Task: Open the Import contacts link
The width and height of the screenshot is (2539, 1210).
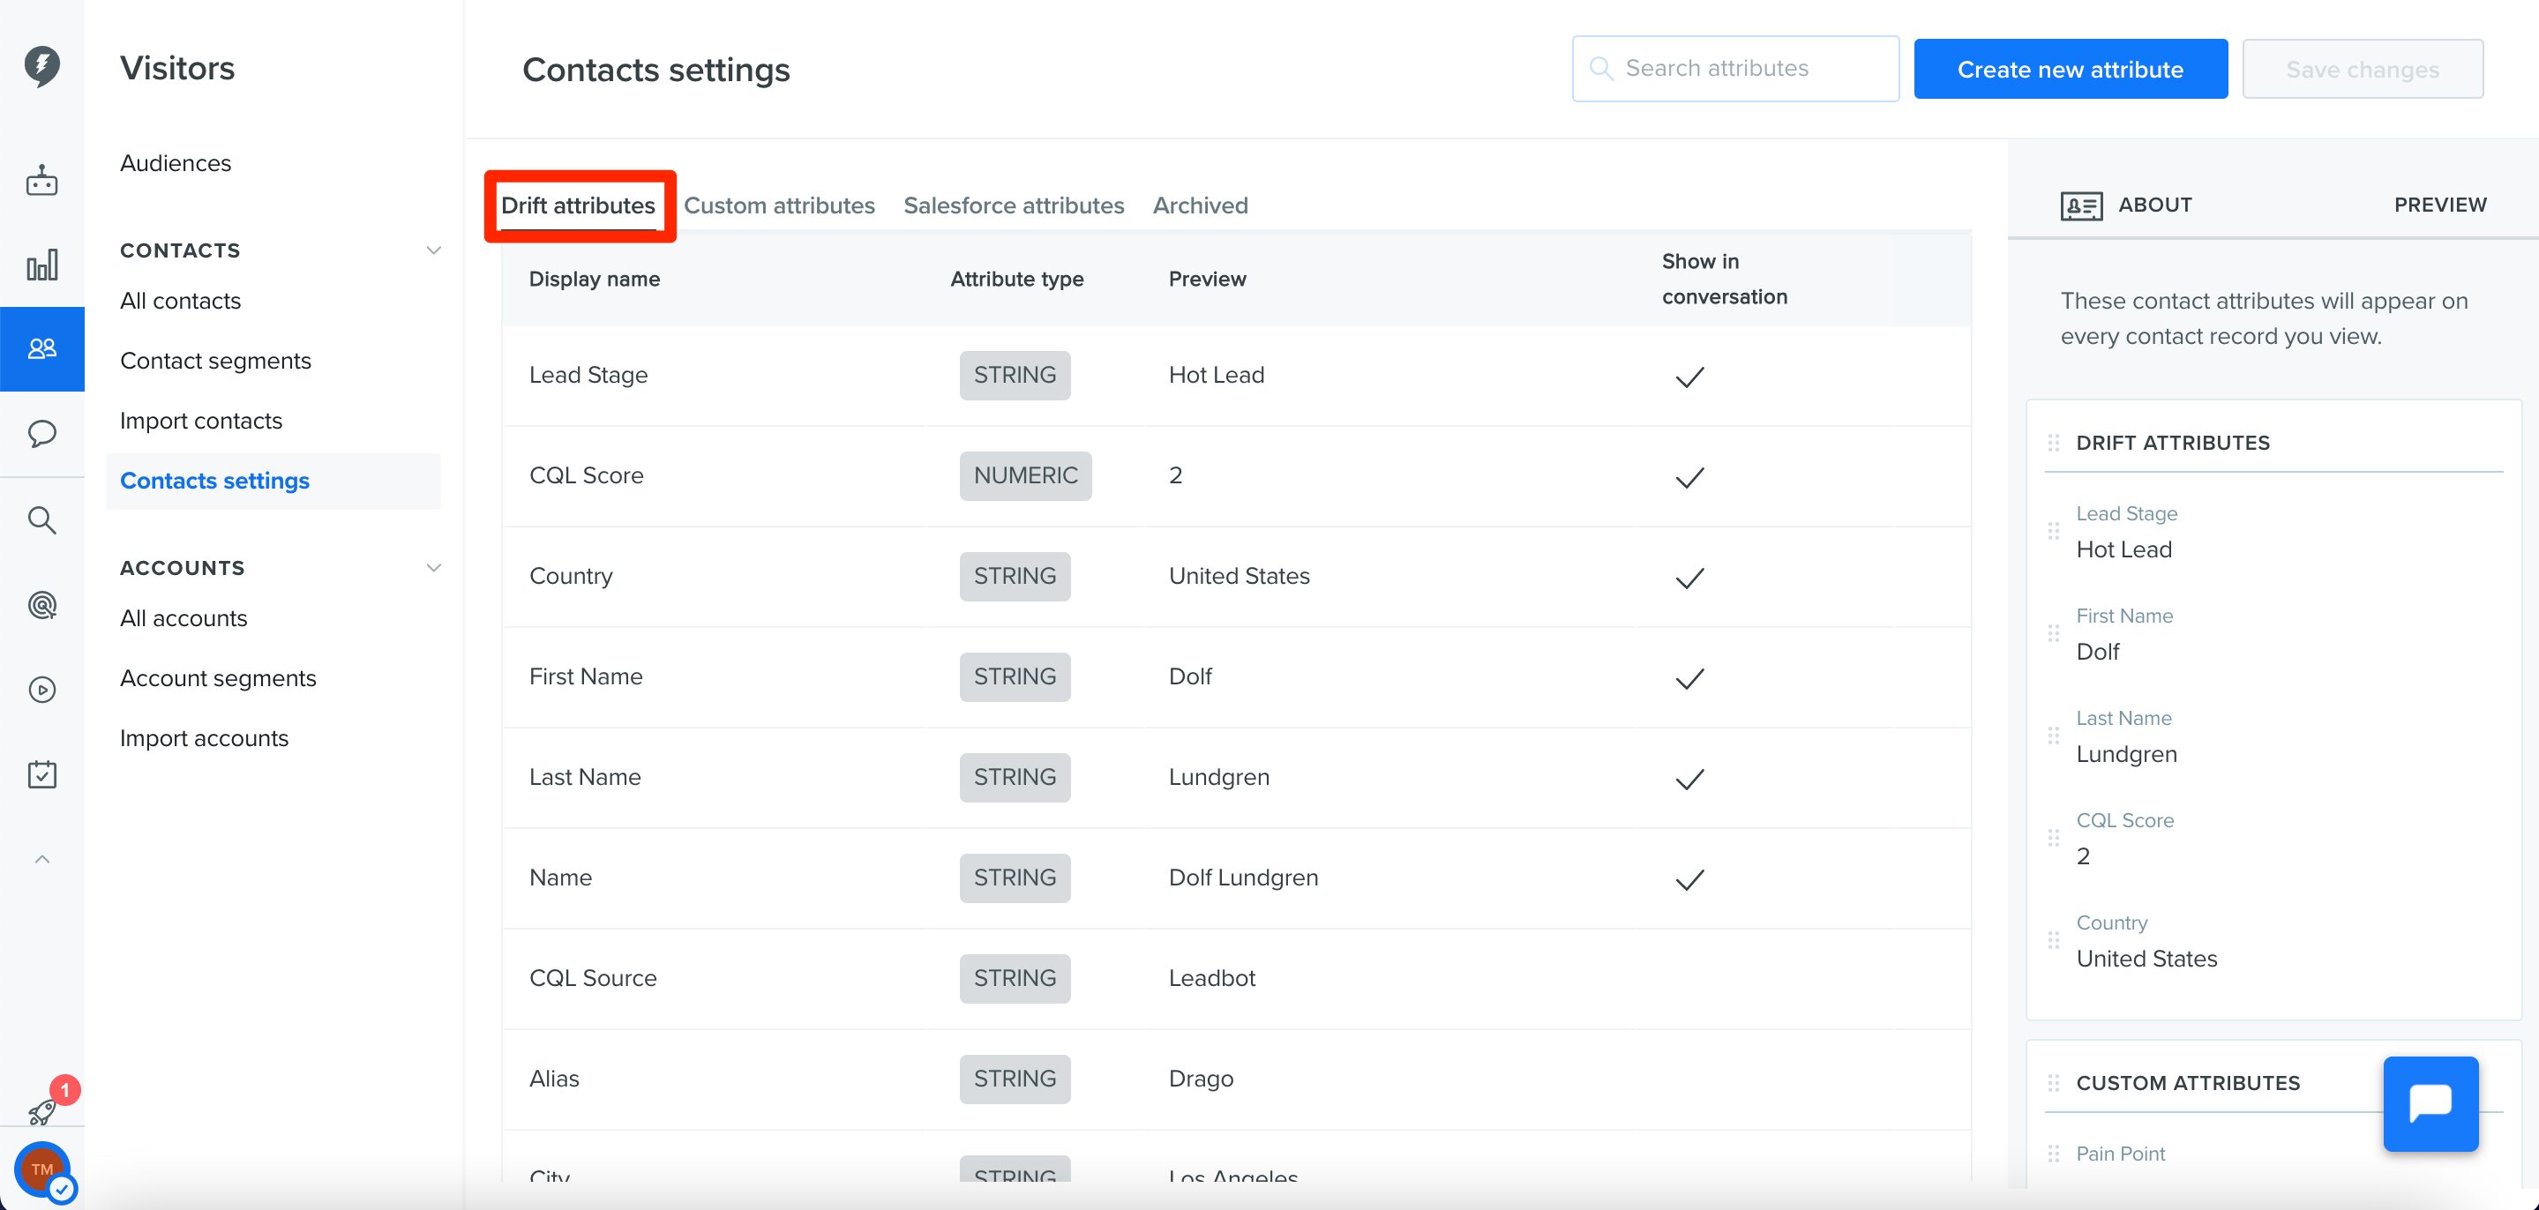Action: 201,421
